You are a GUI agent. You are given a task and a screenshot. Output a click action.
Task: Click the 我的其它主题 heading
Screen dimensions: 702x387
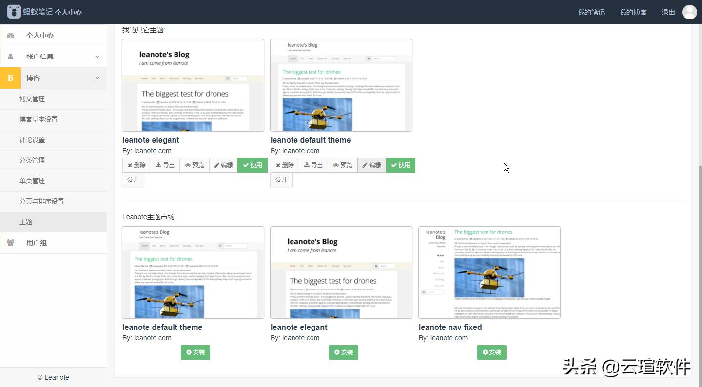point(144,30)
